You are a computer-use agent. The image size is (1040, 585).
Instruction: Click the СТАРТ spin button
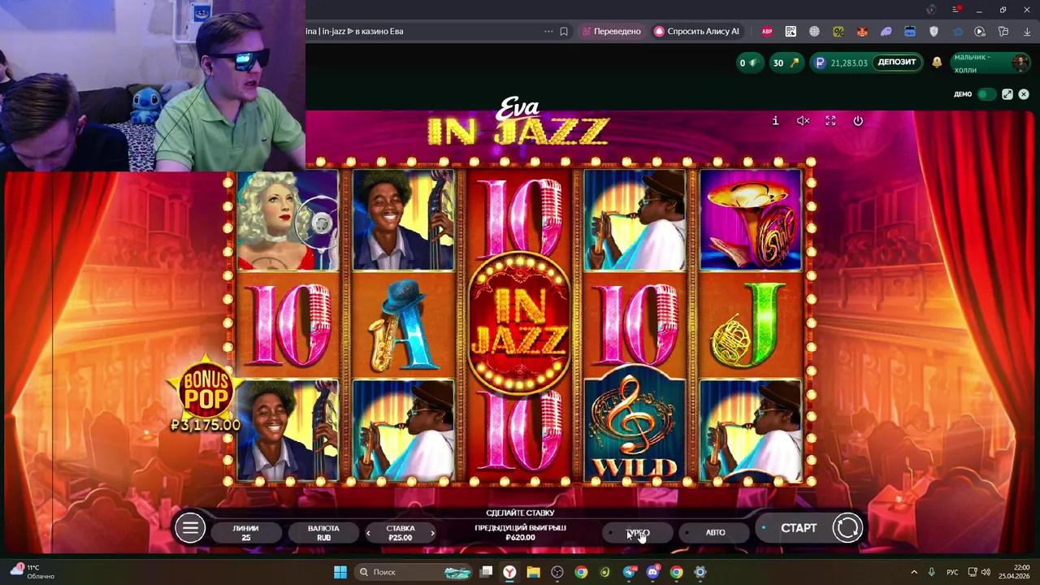click(799, 528)
